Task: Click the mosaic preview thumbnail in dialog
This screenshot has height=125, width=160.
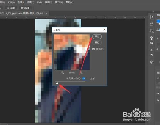Action: [72, 52]
